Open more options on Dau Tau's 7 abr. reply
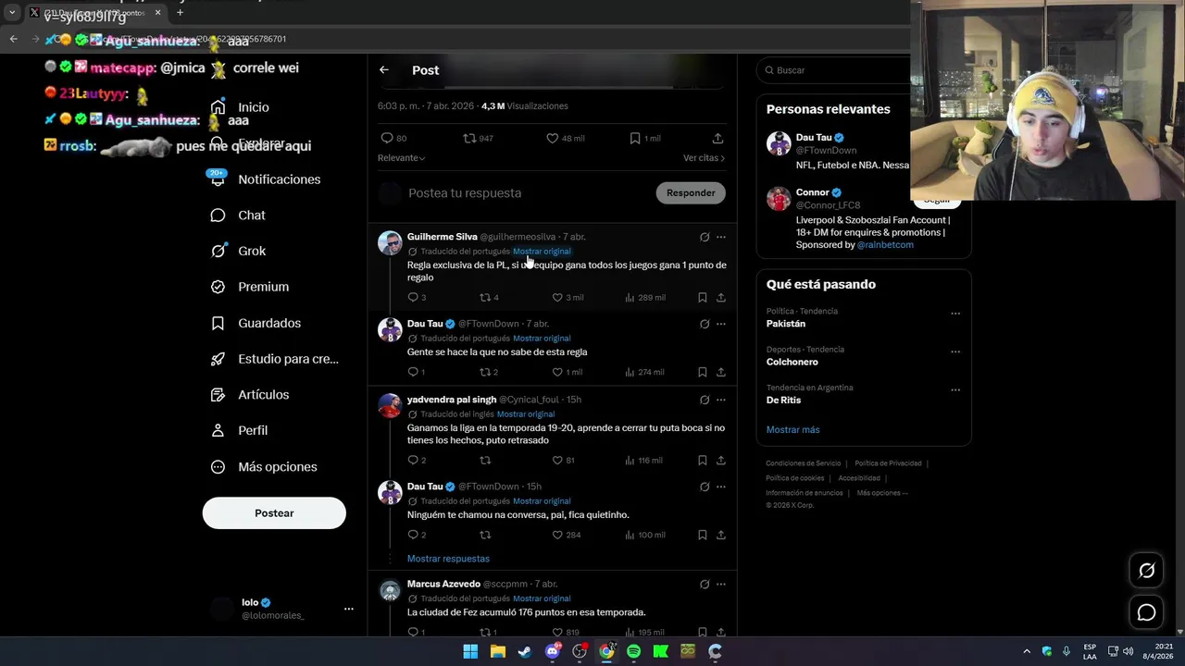This screenshot has height=666, width=1185. coord(721,324)
